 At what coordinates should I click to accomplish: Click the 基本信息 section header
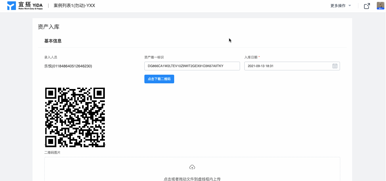click(x=53, y=41)
